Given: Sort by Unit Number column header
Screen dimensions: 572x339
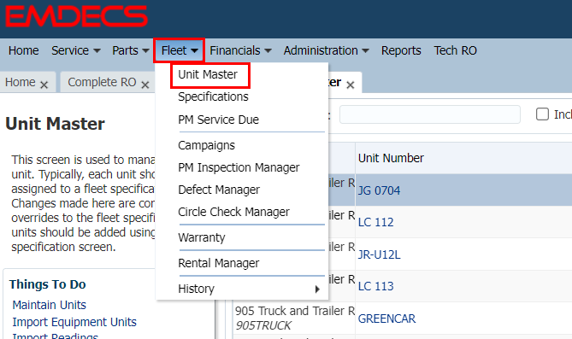Looking at the screenshot, I should click(x=391, y=158).
